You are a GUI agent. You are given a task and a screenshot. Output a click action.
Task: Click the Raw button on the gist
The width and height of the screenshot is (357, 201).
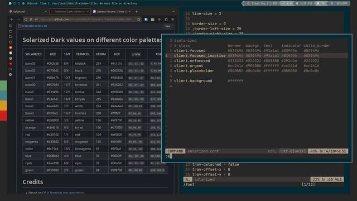[x=168, y=26]
